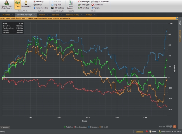Screen dimensions: 182x134
Task: Open Hand Importing
Action: [41, 8]
